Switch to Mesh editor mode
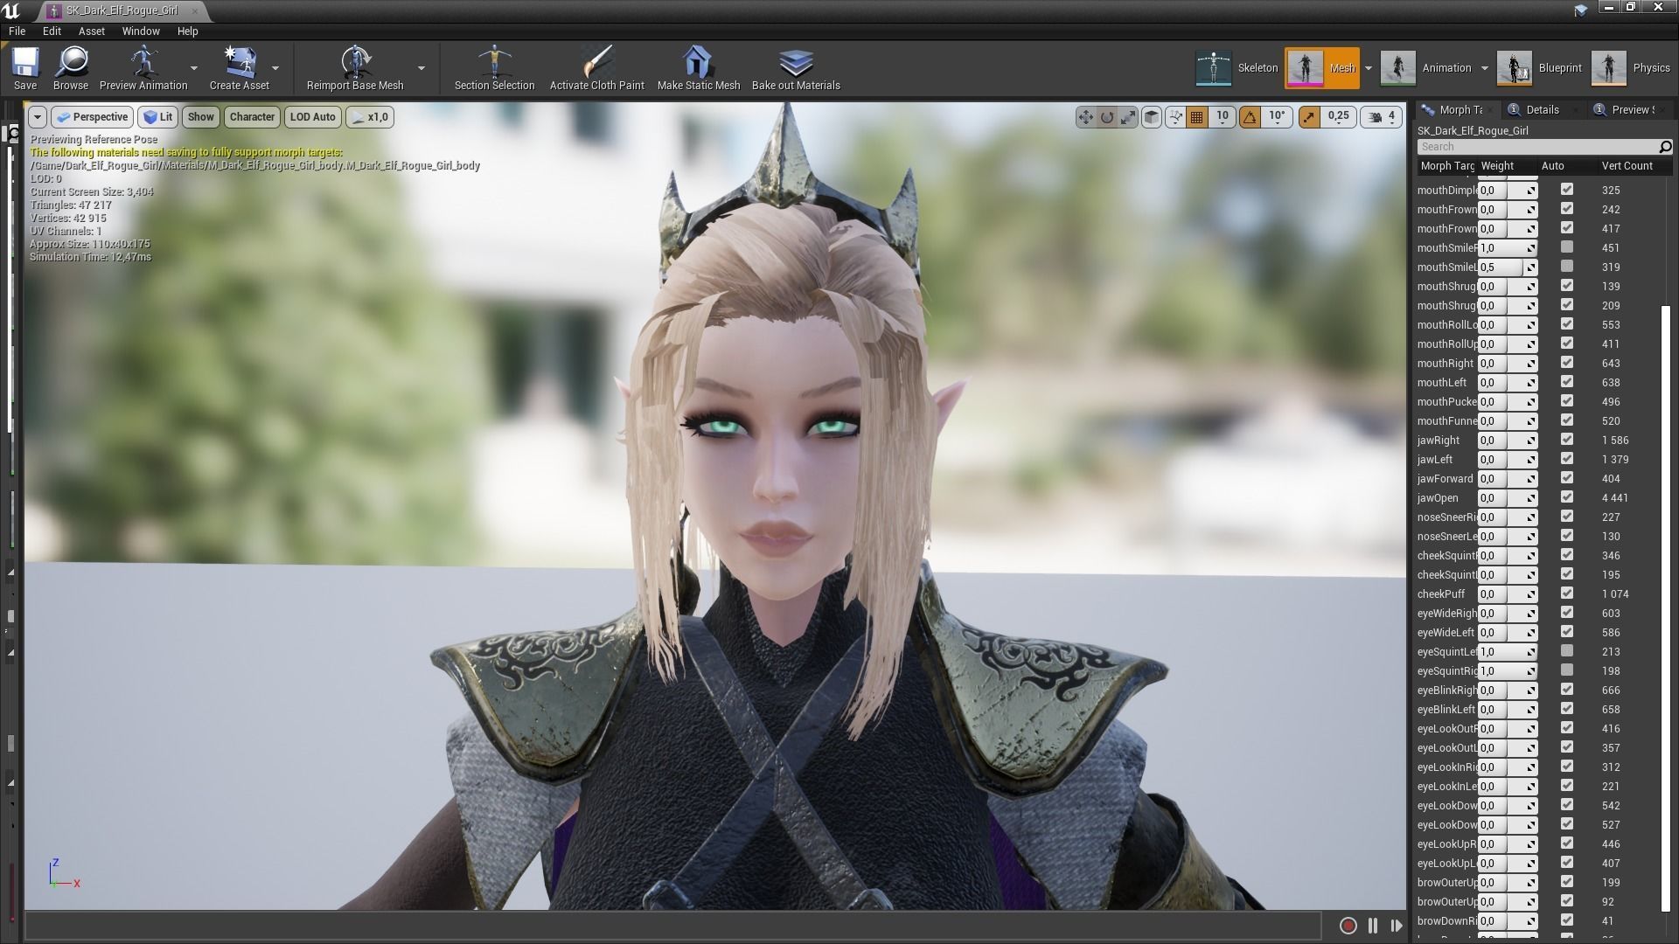This screenshot has width=1679, height=944. coord(1321,67)
